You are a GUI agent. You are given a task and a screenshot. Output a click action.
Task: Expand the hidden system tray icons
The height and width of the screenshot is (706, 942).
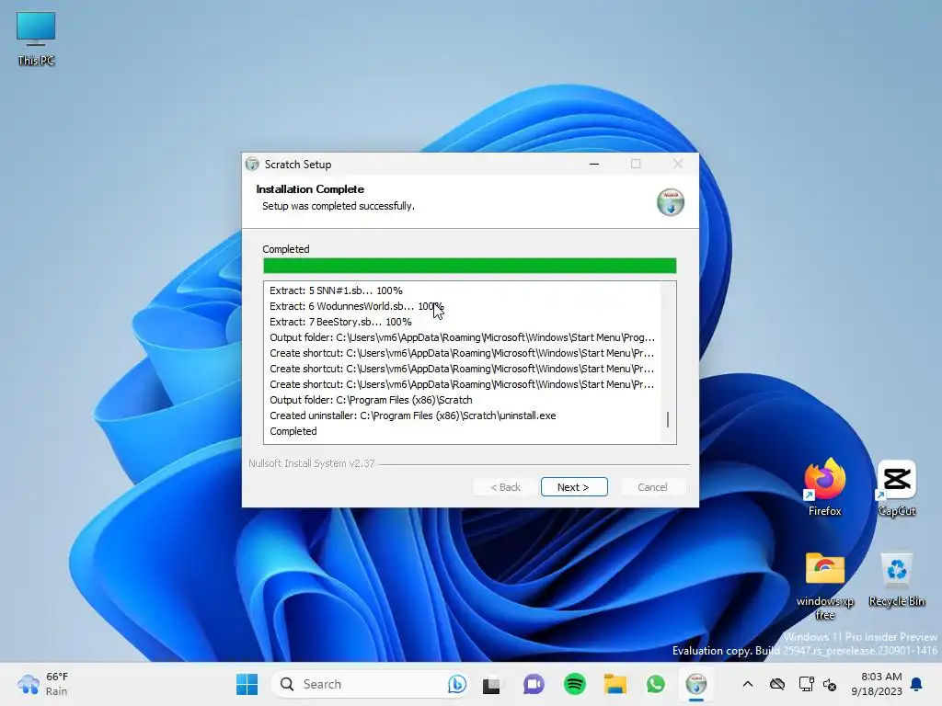click(x=747, y=684)
